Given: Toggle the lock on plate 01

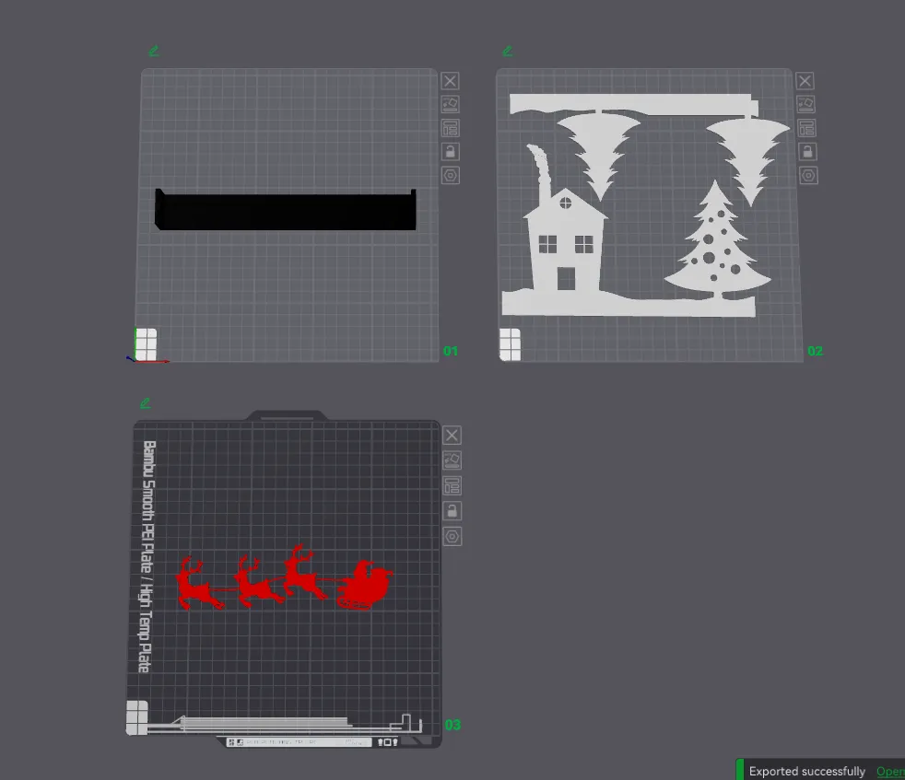Looking at the screenshot, I should click(450, 152).
